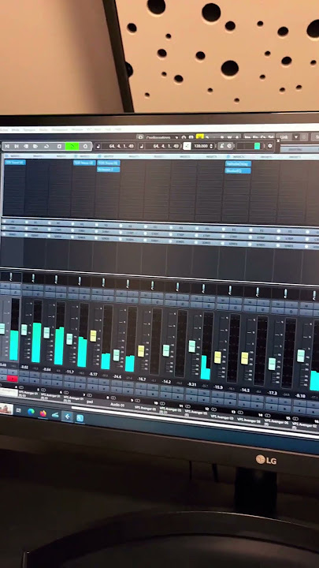
Task: Click the fader of channel showing -14.2
Action: point(166,350)
